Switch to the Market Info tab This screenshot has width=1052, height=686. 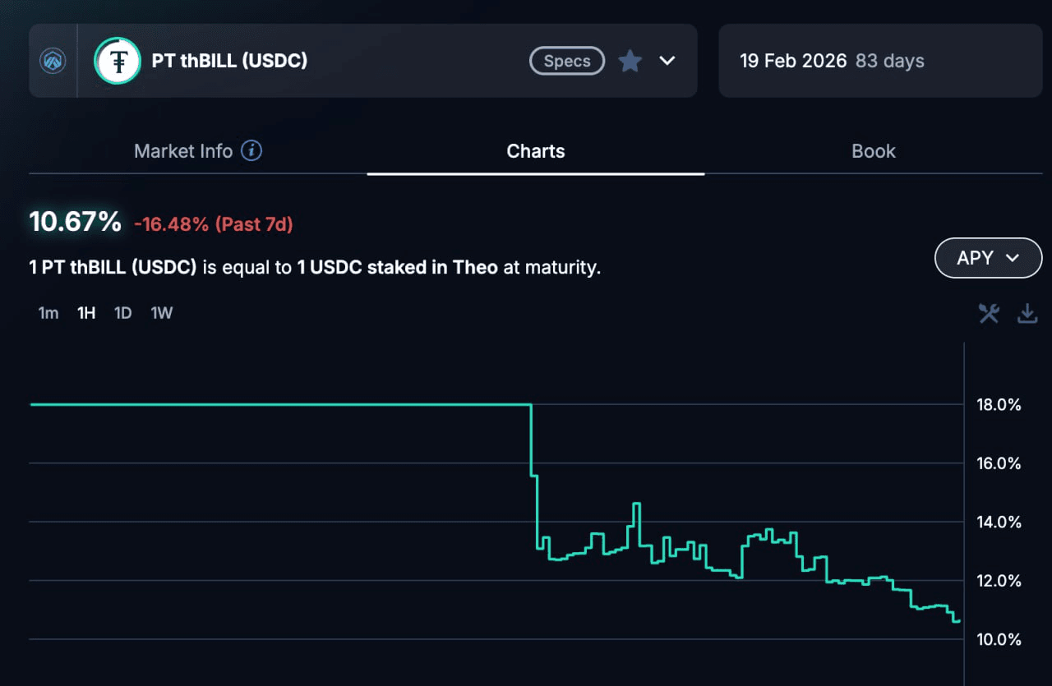click(x=183, y=151)
